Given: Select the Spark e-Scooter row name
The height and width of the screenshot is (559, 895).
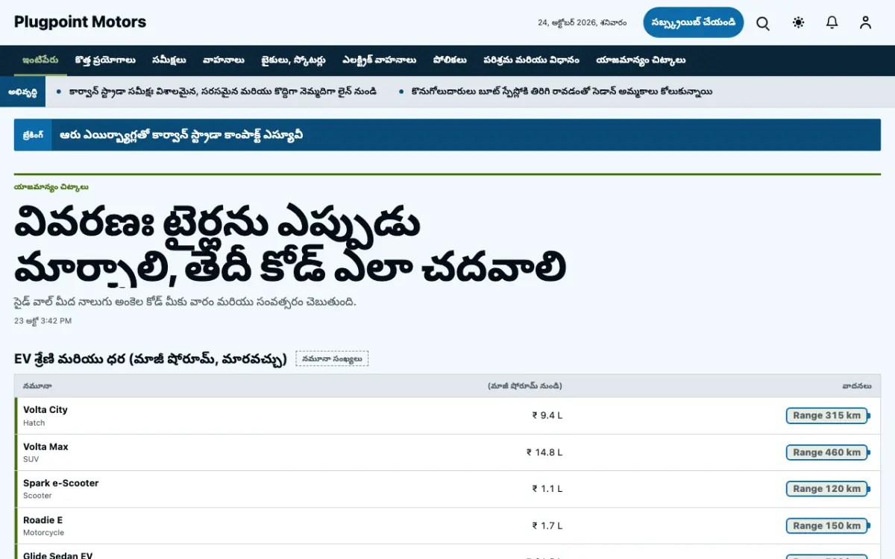Looking at the screenshot, I should tap(60, 483).
